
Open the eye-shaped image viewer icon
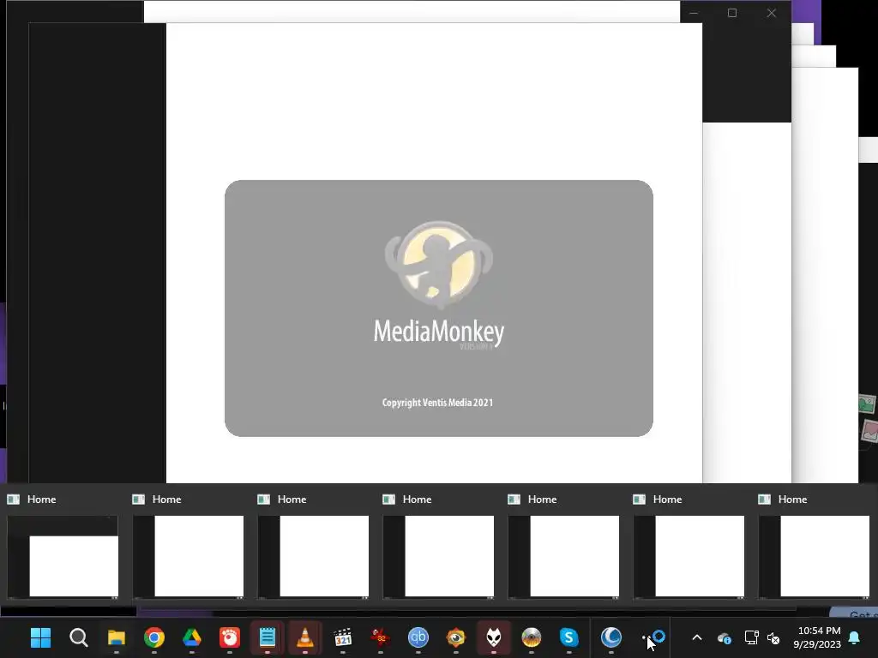tap(456, 637)
